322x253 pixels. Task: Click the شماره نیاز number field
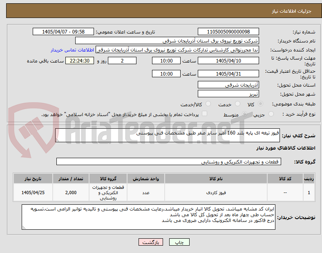click(x=228, y=31)
